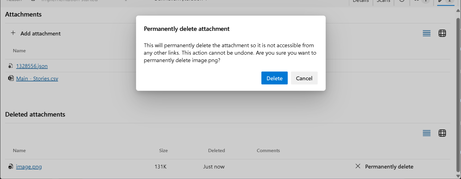Viewport: 461px width, 179px height.
Task: Click the plus icon for adding attachments
Action: coord(13,33)
